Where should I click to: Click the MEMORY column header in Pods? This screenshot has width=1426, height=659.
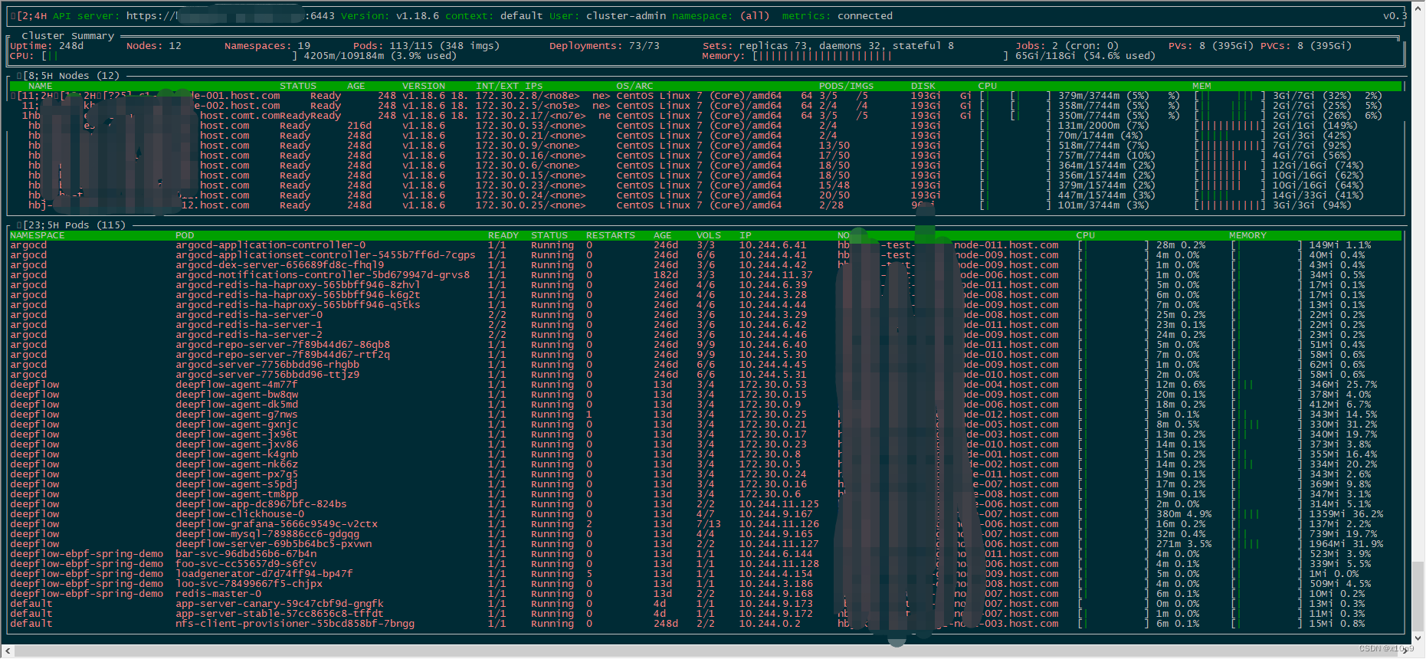(1248, 235)
